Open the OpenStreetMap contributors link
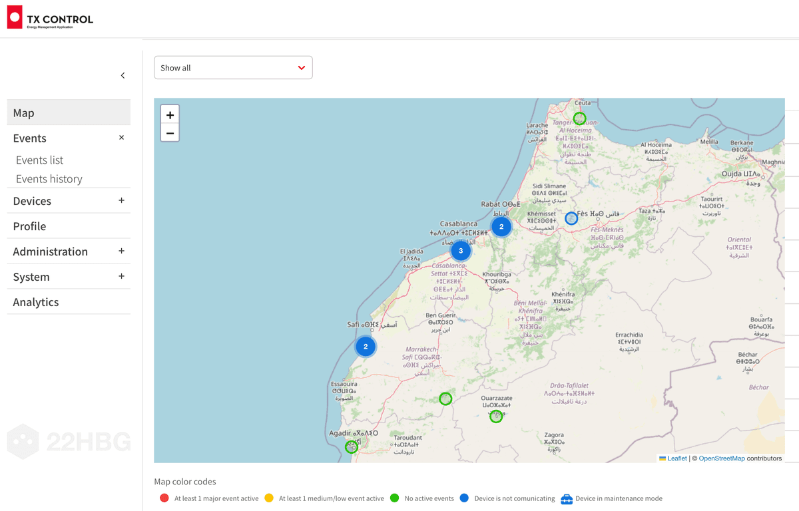 (x=722, y=458)
